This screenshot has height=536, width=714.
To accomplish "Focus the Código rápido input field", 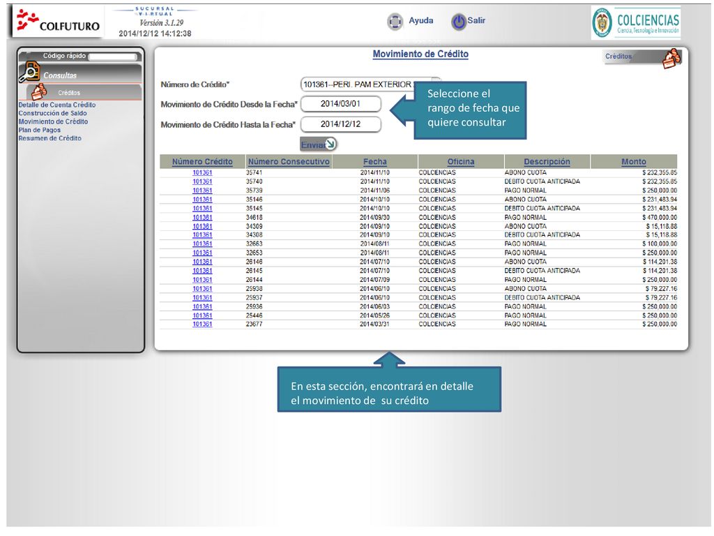I will [113, 57].
